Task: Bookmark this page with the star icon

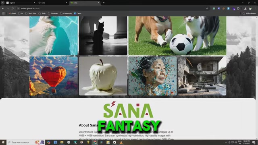Action: (207, 8)
